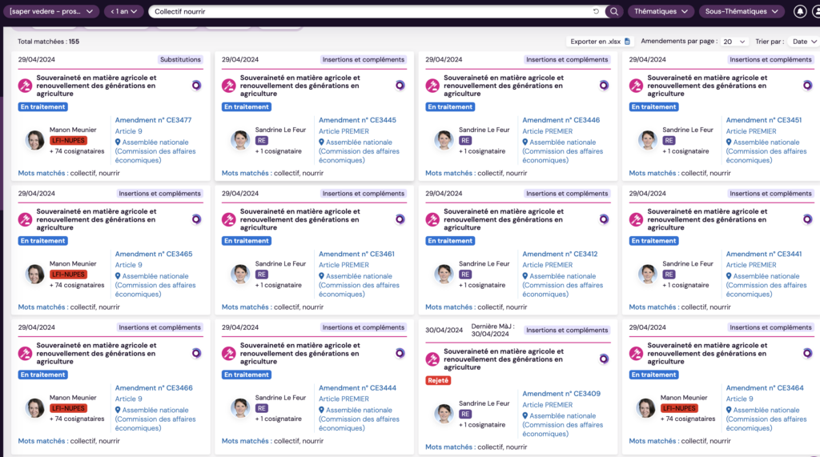Expand the Thématiques dropdown
This screenshot has height=457, width=820.
click(661, 11)
